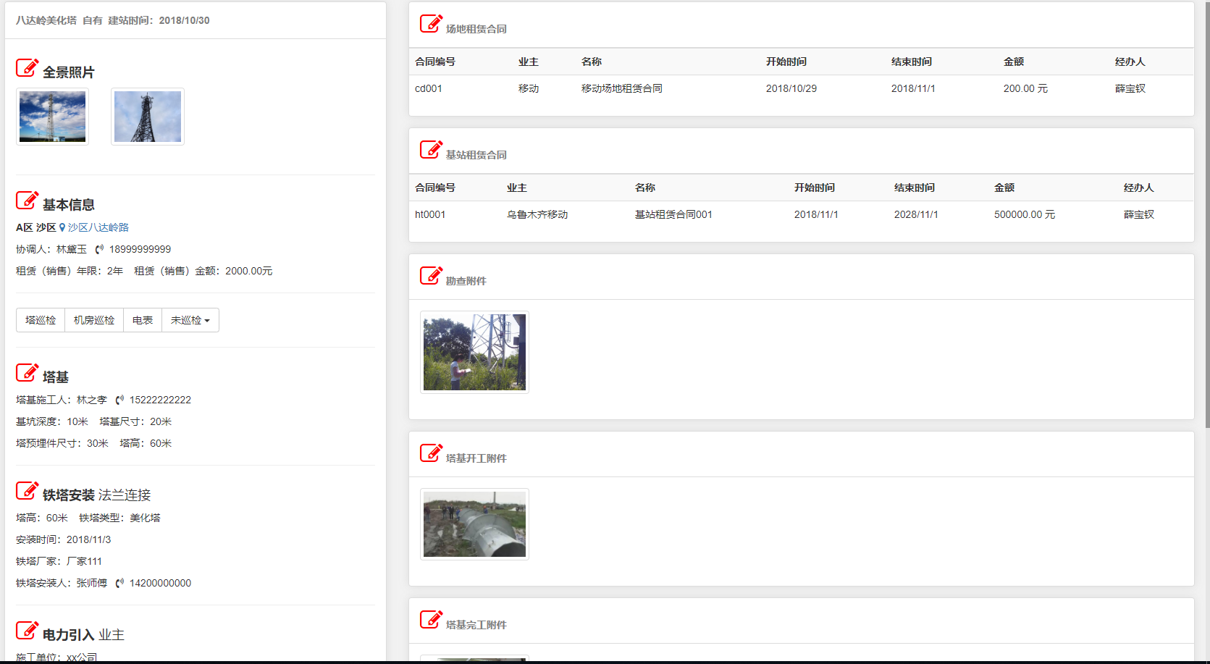Open the first panorama tower photo

(x=52, y=117)
